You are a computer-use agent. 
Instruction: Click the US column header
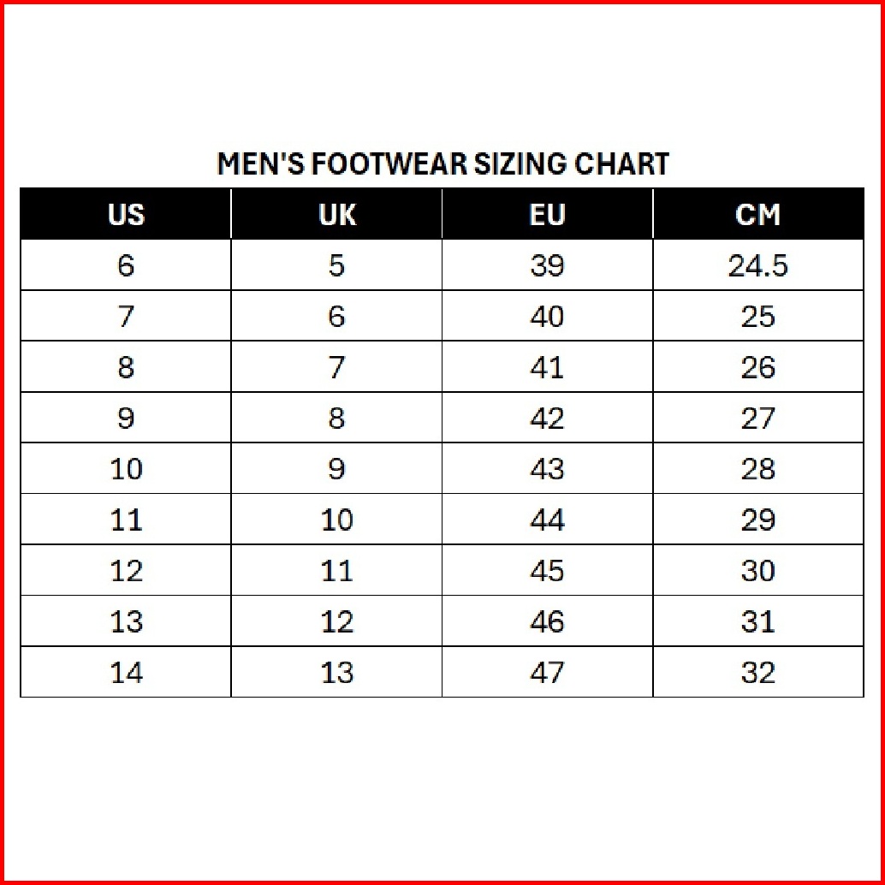coord(126,214)
